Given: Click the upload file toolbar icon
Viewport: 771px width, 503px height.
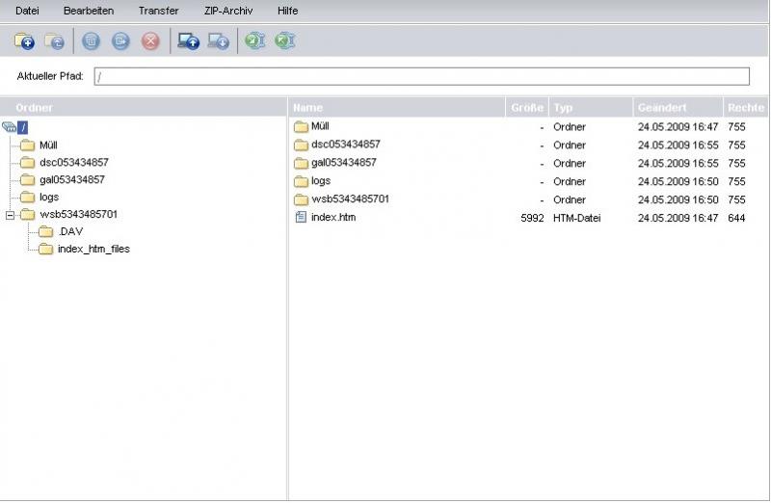Looking at the screenshot, I should [189, 41].
